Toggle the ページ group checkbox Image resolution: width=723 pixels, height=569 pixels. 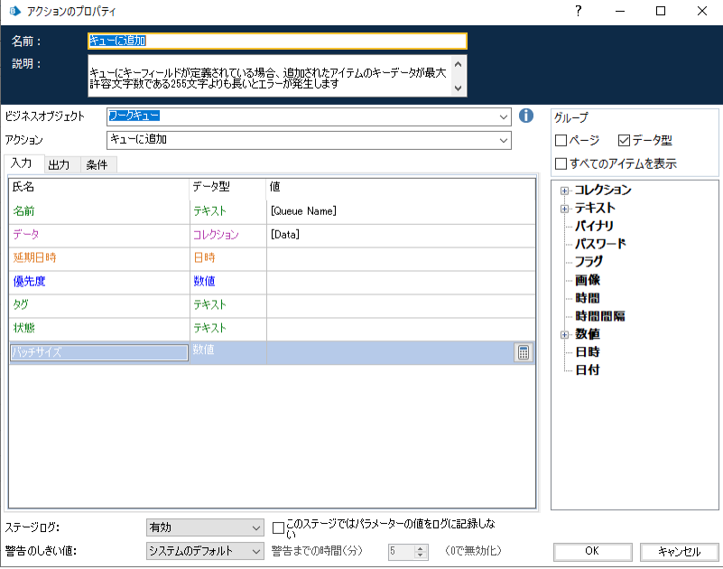[561, 140]
